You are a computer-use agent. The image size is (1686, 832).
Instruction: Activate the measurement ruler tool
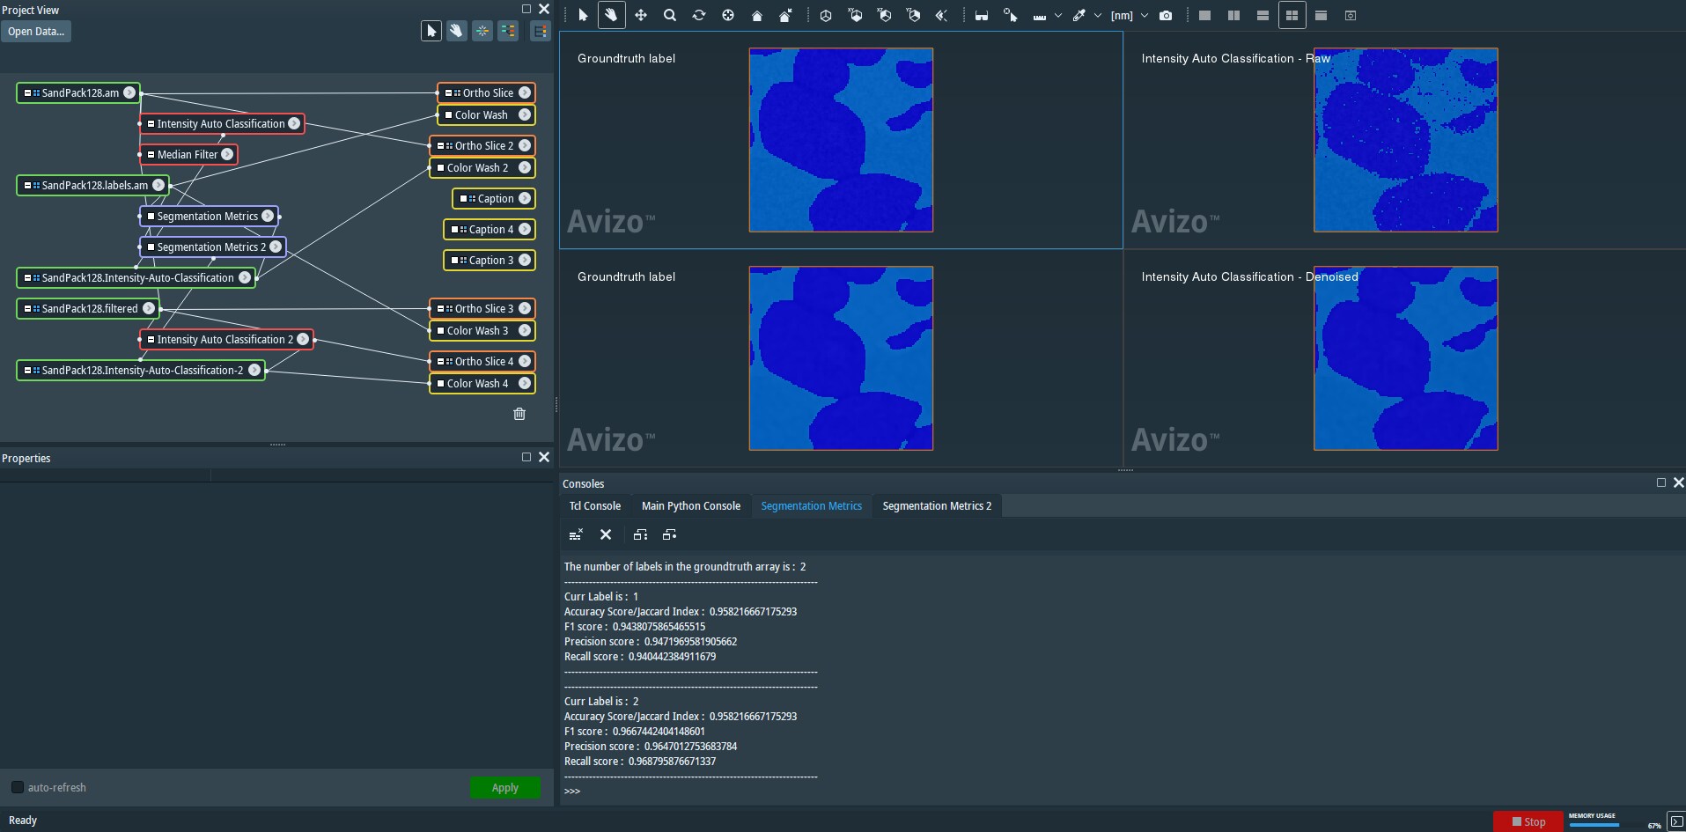pos(1039,15)
